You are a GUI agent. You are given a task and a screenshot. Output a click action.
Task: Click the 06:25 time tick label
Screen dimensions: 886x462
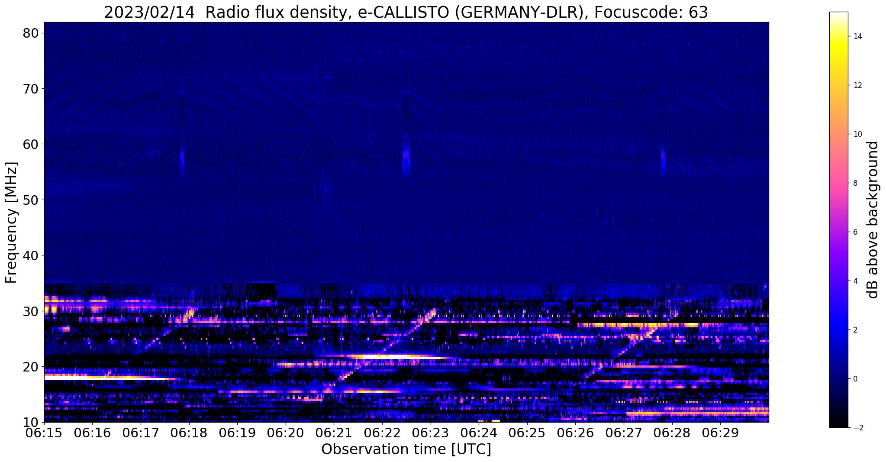click(527, 433)
